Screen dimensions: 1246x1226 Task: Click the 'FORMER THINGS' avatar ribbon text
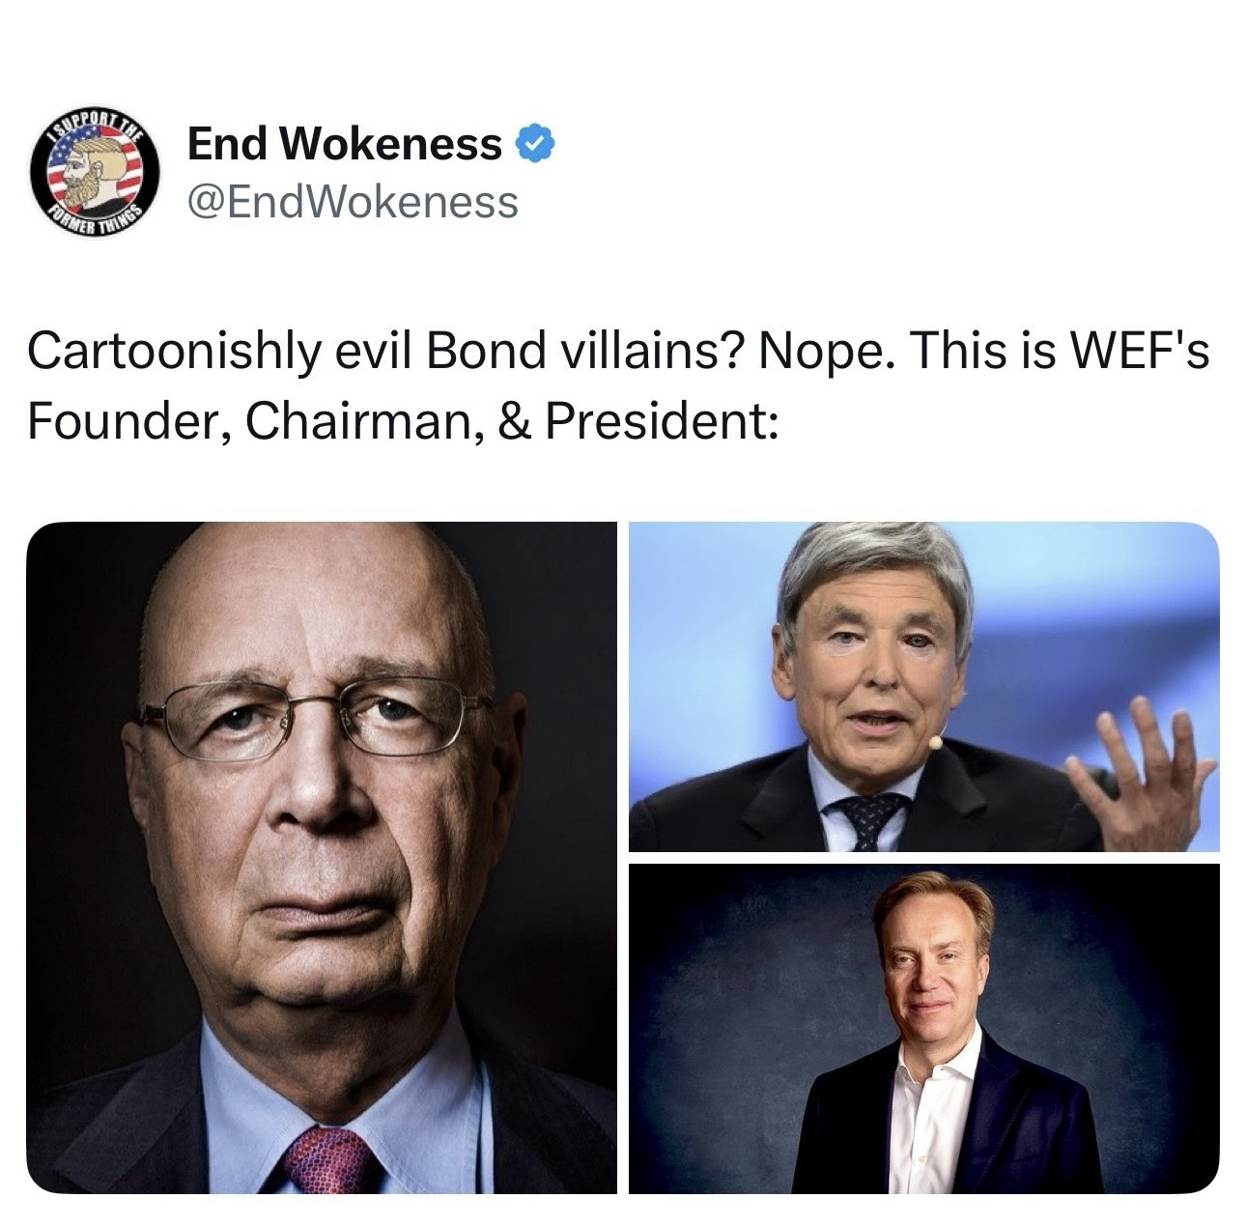pyautogui.click(x=93, y=220)
